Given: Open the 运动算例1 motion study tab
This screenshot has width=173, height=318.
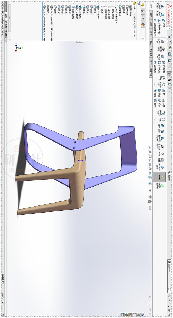Looking at the screenshot, I should click(x=6, y=36).
